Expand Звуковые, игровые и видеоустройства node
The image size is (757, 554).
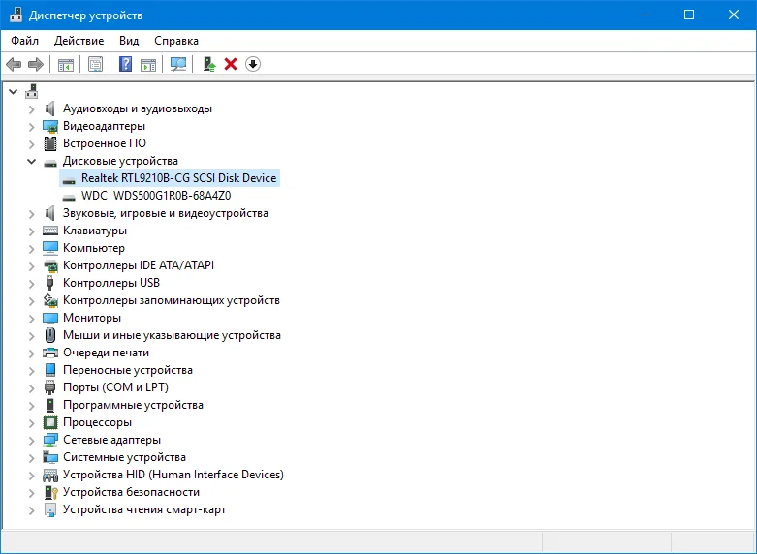[x=31, y=214]
